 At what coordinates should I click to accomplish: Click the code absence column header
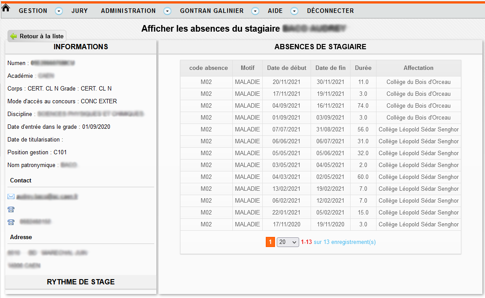coord(208,68)
